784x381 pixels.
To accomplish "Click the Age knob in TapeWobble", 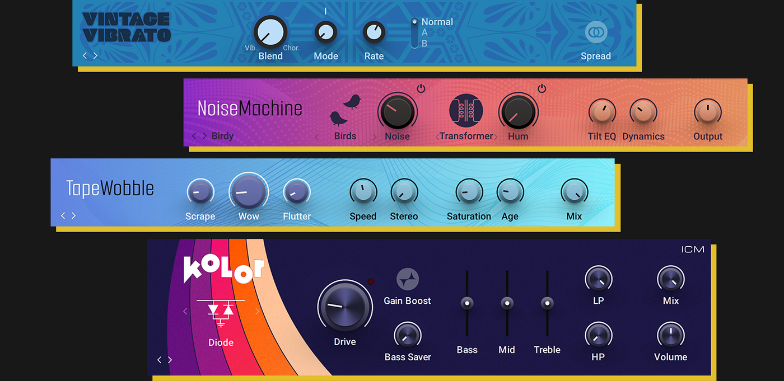I will [x=510, y=192].
